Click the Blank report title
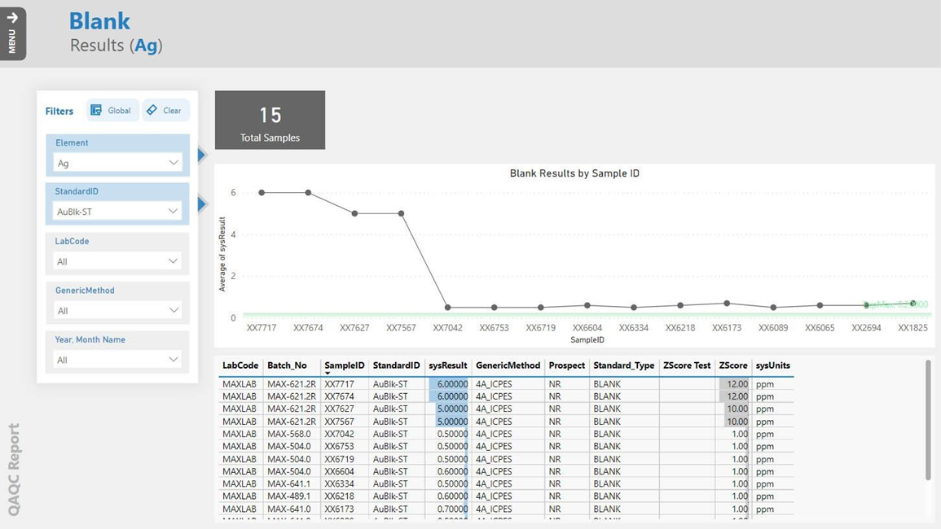 tap(99, 20)
